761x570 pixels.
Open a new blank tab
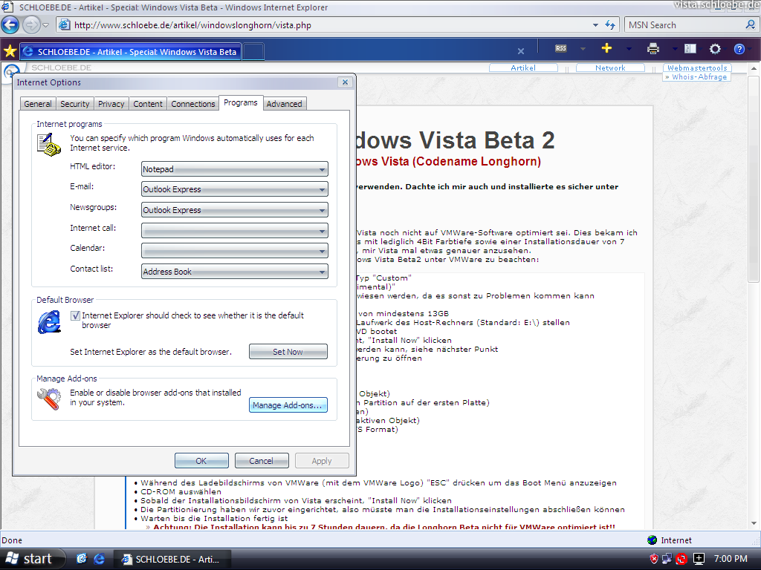point(253,51)
